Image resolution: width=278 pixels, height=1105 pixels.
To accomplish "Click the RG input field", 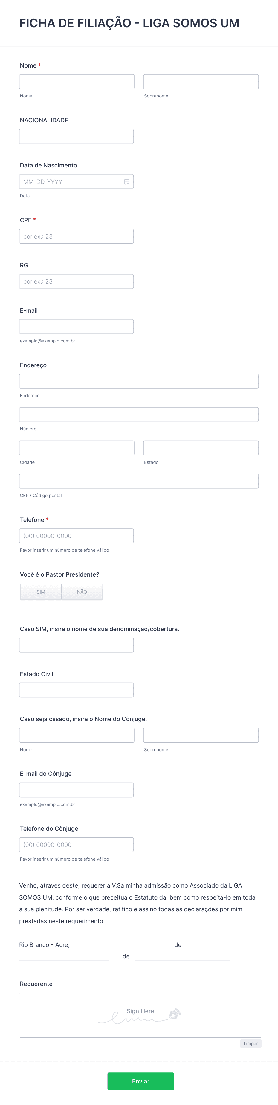I will 76,281.
